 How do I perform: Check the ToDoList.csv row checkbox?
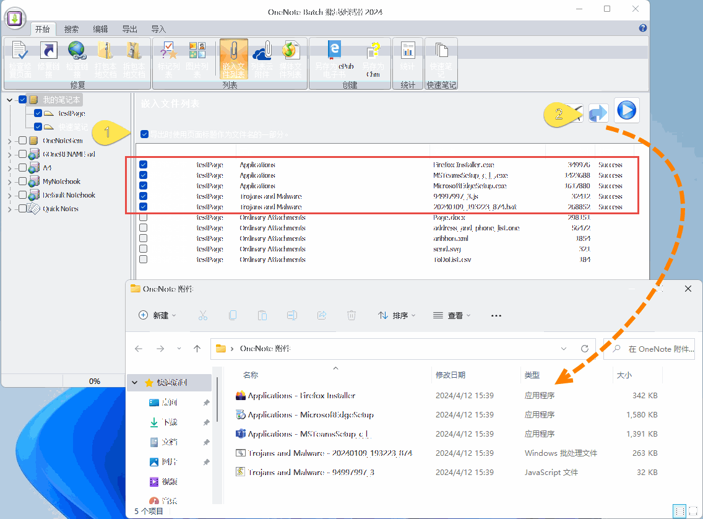click(x=144, y=259)
